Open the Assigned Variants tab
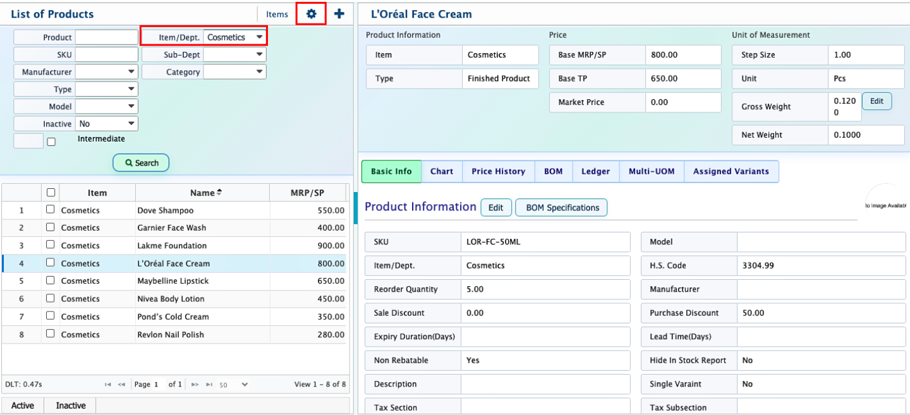The height and width of the screenshot is (415, 910). 731,171
